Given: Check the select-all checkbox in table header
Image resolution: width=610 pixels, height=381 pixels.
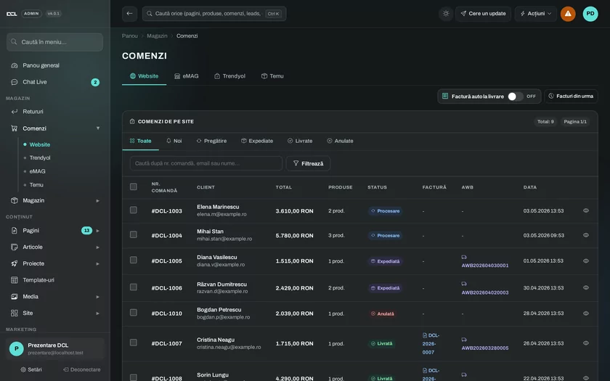Looking at the screenshot, I should pos(134,187).
